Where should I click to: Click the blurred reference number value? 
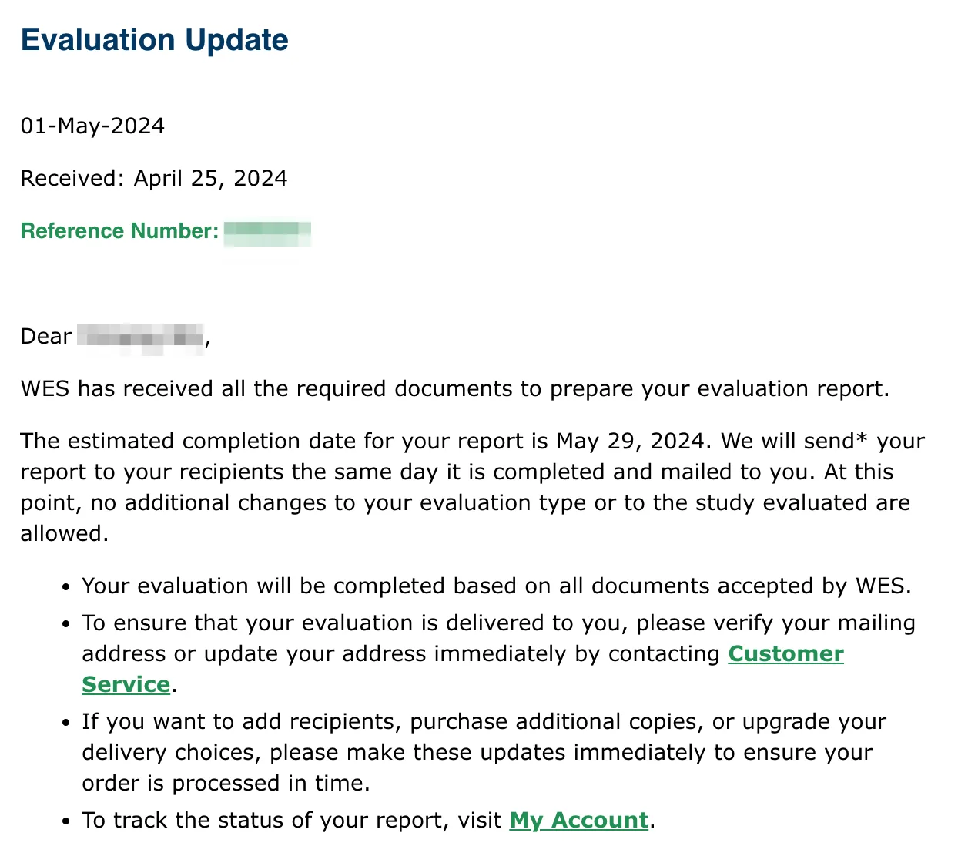tap(267, 232)
